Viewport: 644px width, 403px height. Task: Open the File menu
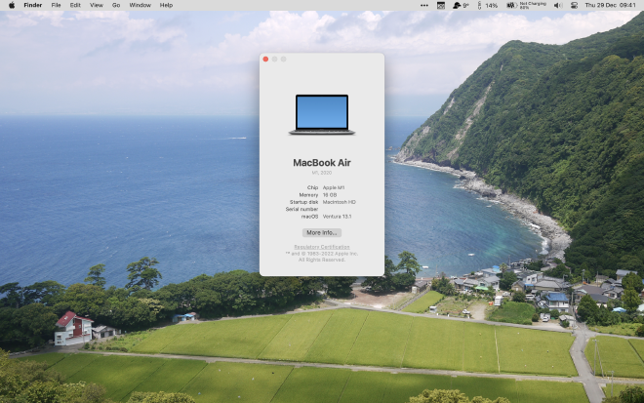56,5
